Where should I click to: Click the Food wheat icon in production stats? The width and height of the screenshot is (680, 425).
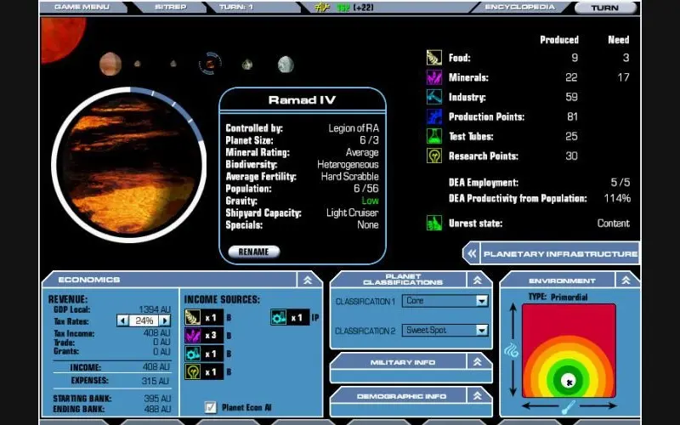point(433,58)
